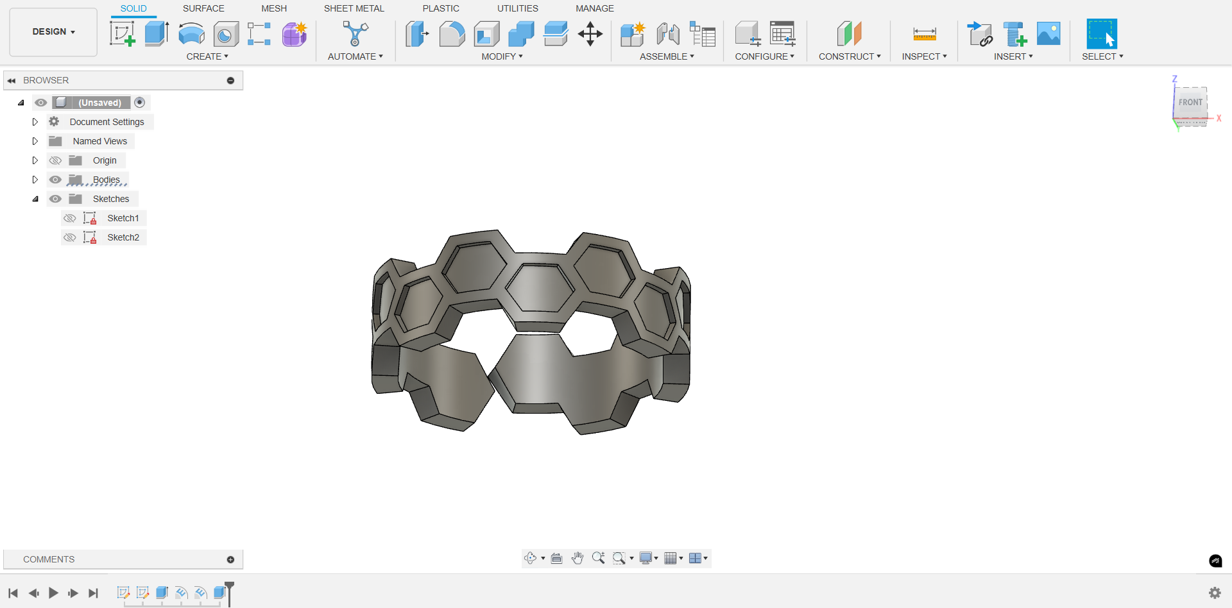Activate the Select tool icon

(1102, 33)
